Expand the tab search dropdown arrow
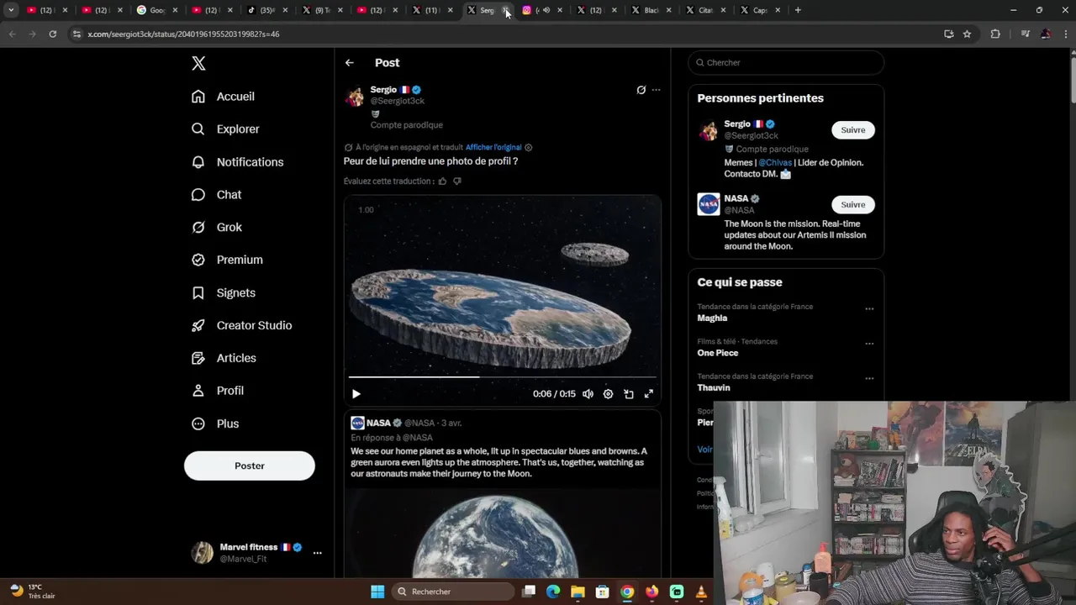 [11, 10]
